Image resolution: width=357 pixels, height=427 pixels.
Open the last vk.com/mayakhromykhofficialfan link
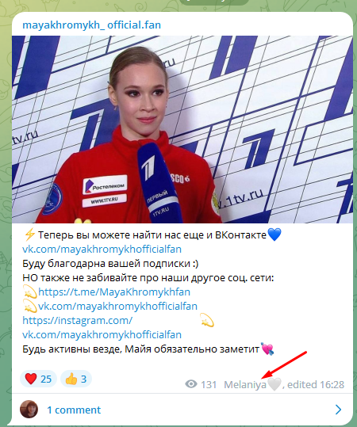click(102, 334)
